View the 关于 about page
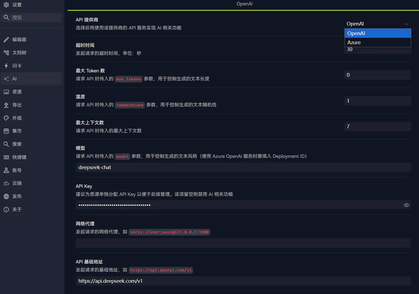419x294 pixels. pos(17,209)
